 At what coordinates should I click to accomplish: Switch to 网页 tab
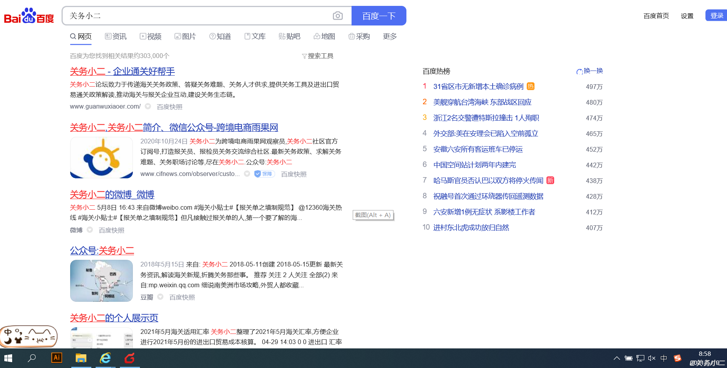coord(81,36)
